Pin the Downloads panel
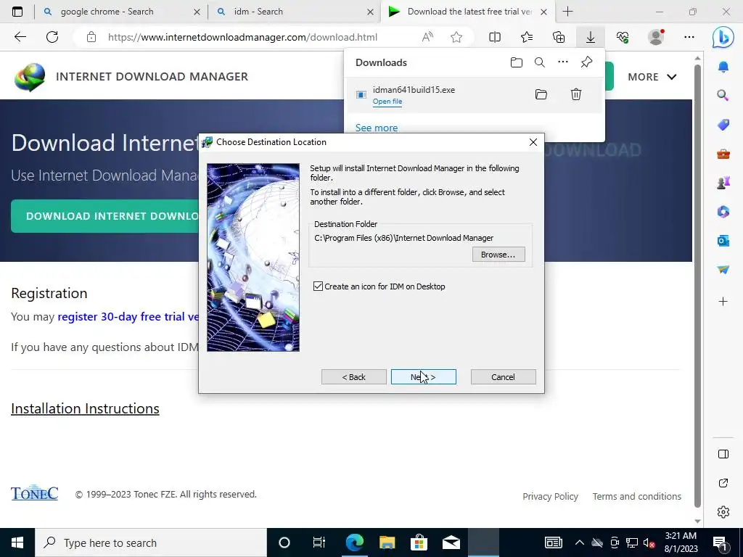Image resolution: width=743 pixels, height=557 pixels. pyautogui.click(x=586, y=62)
